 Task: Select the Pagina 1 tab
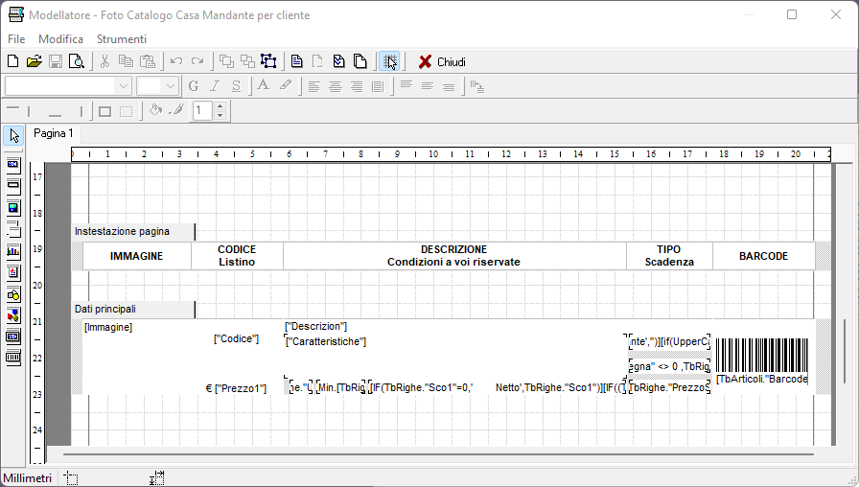[54, 133]
